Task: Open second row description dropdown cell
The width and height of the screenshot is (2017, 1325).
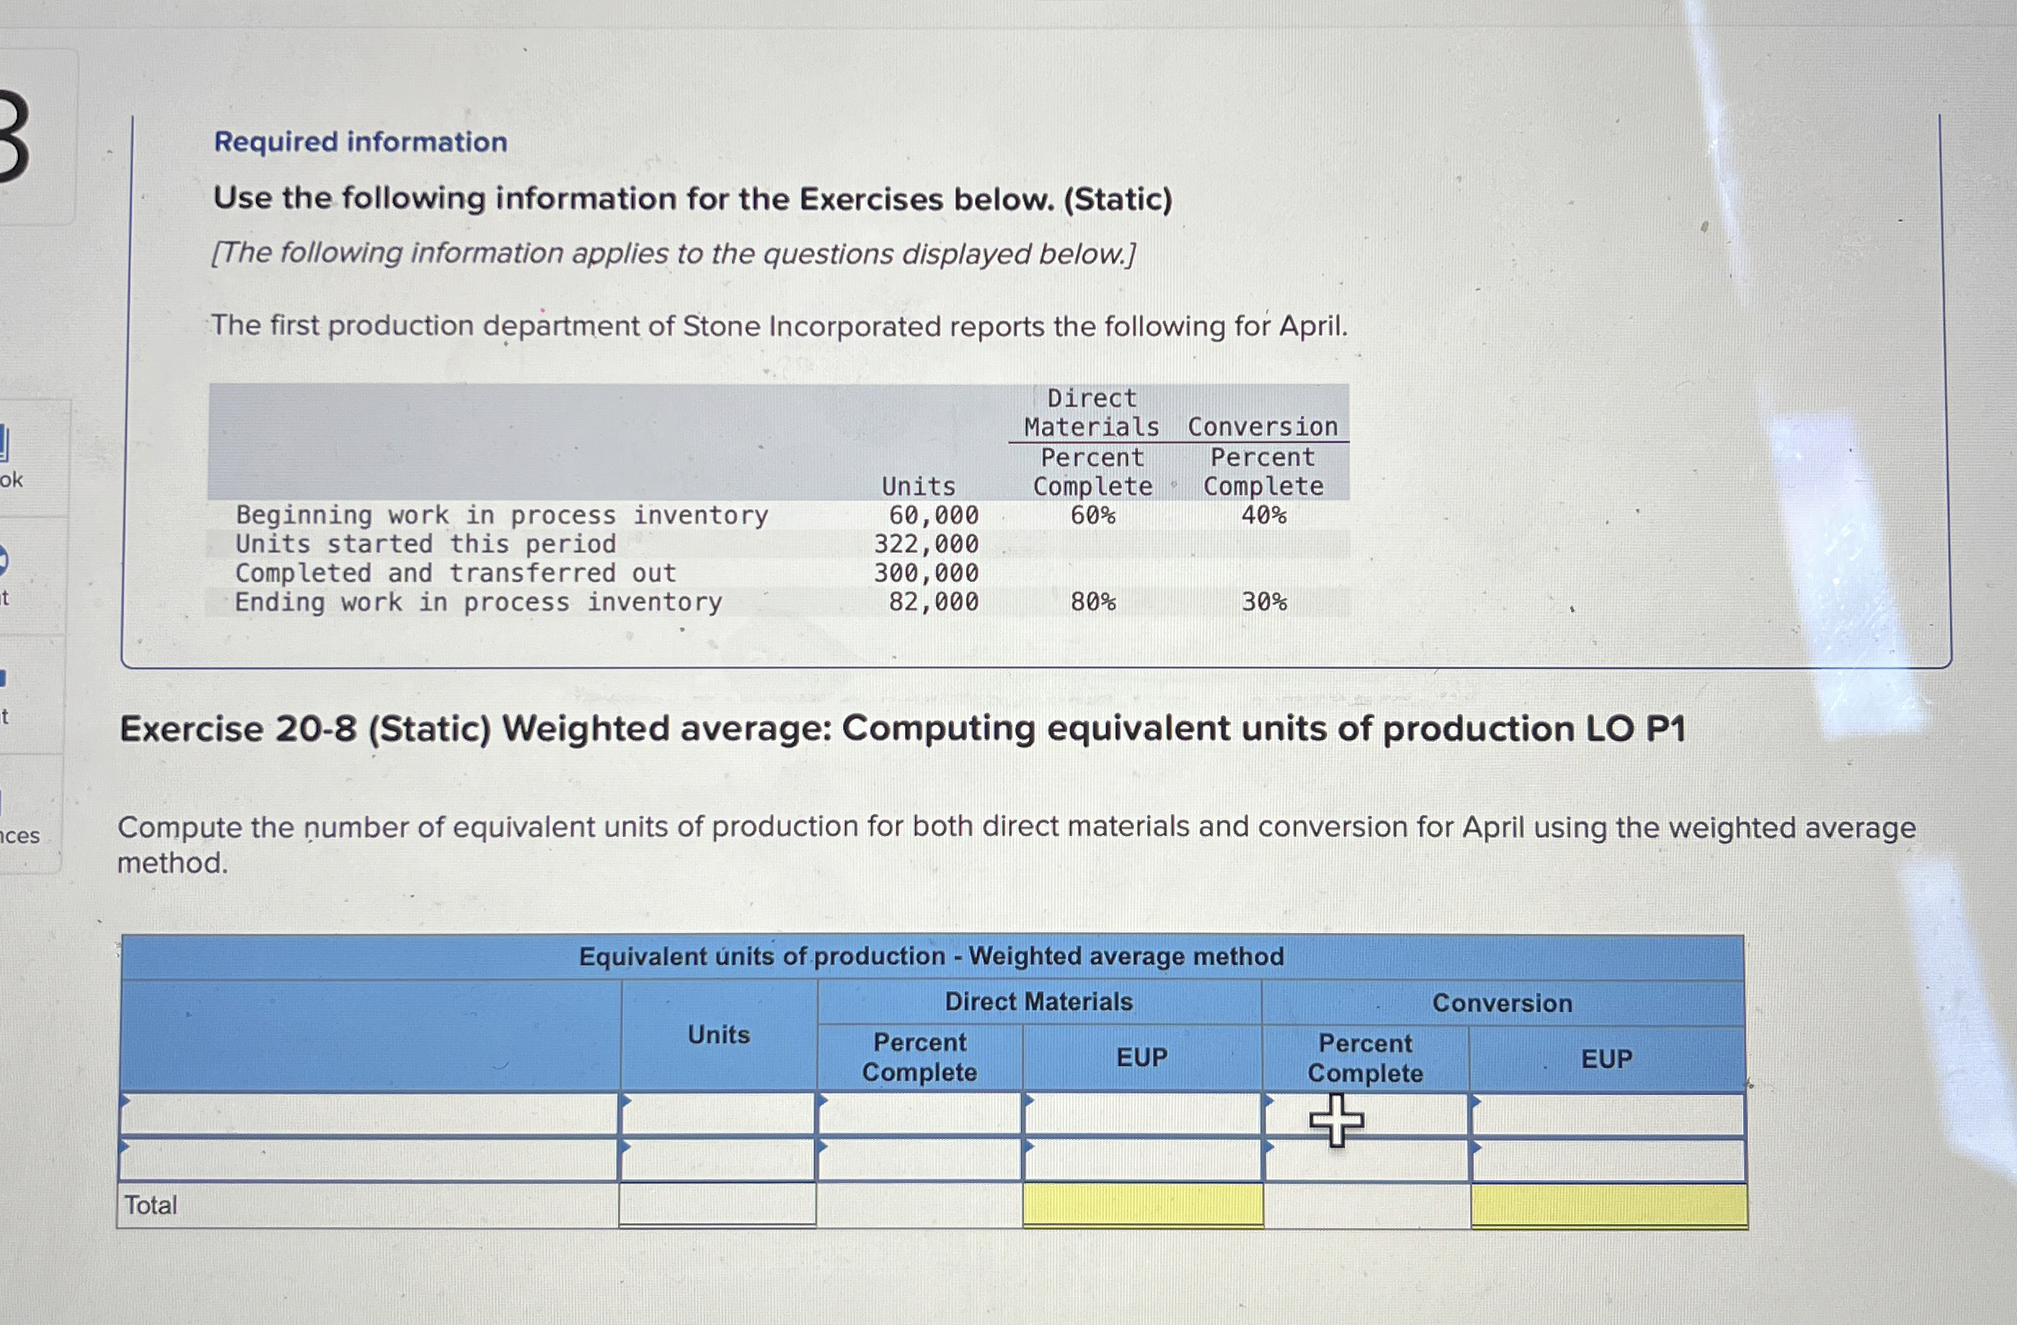Action: tap(369, 1160)
